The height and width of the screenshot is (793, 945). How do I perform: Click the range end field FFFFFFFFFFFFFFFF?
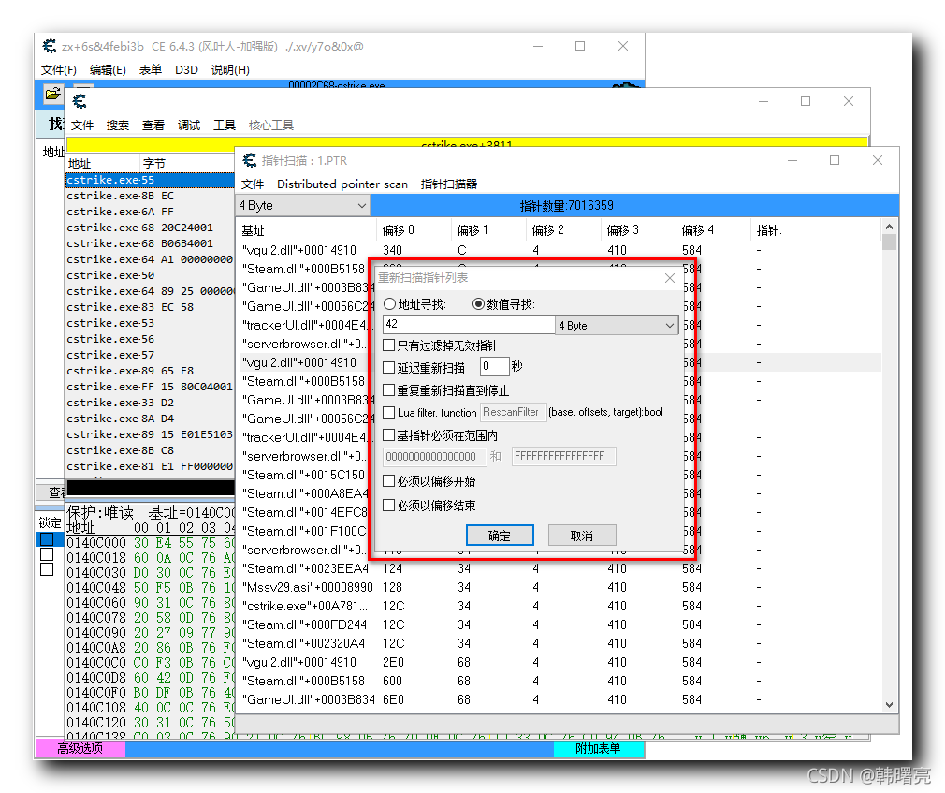(563, 457)
